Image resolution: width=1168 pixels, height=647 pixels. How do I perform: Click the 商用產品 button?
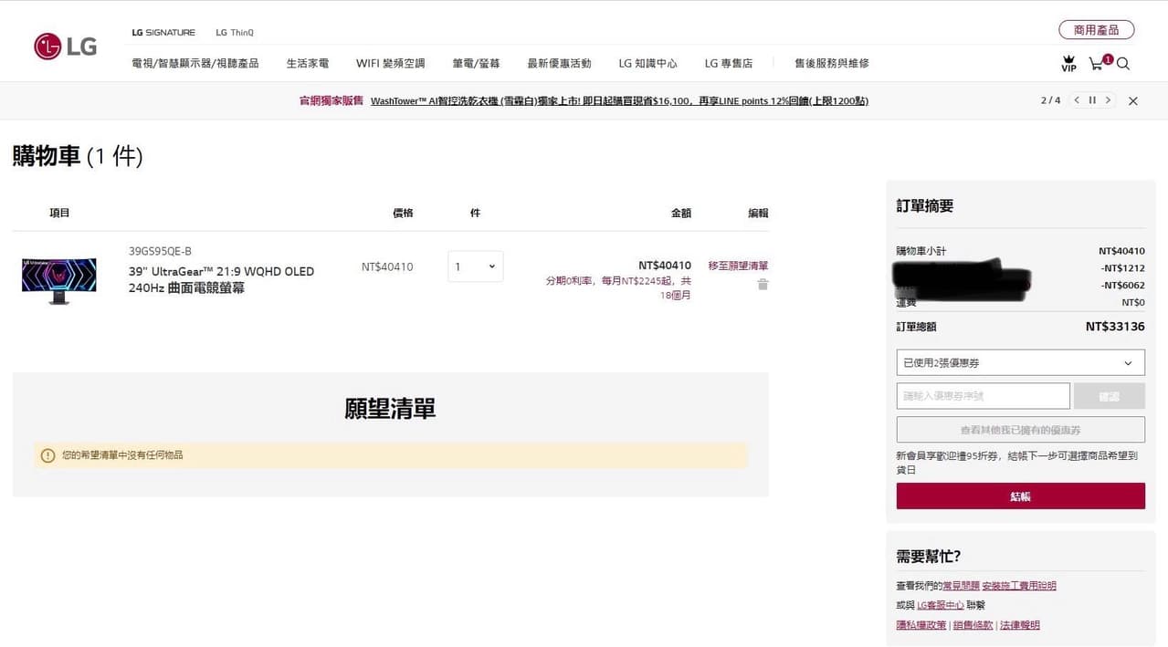click(1096, 30)
